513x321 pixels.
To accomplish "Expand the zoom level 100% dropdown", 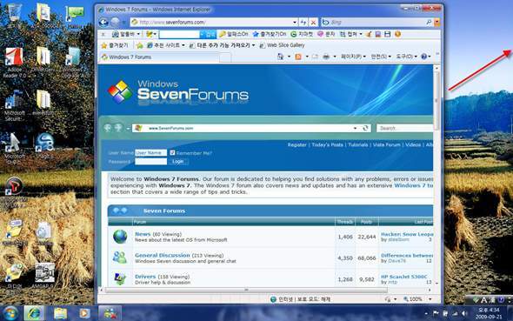I will pyautogui.click(x=430, y=298).
